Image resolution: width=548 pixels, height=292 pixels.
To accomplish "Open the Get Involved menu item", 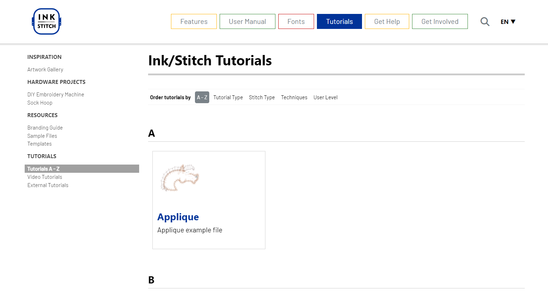I will pos(440,21).
